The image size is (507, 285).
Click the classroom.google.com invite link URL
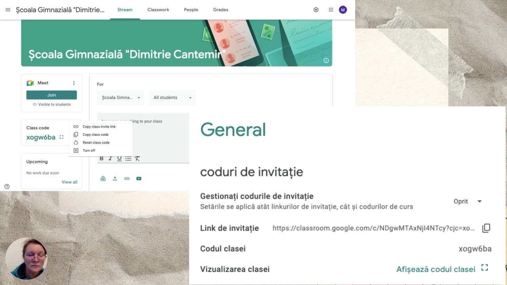pos(374,228)
